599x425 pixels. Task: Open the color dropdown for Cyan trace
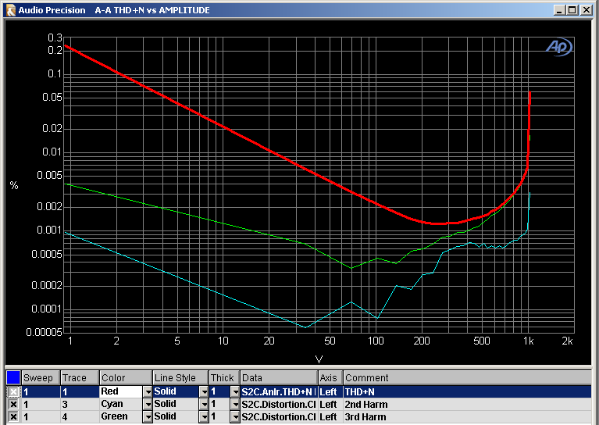point(148,405)
